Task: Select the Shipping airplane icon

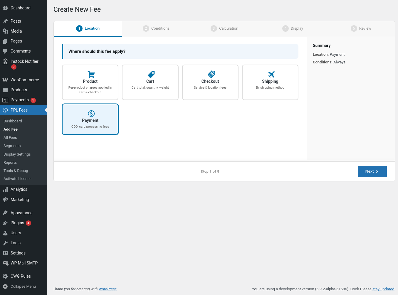Action: tap(271, 75)
